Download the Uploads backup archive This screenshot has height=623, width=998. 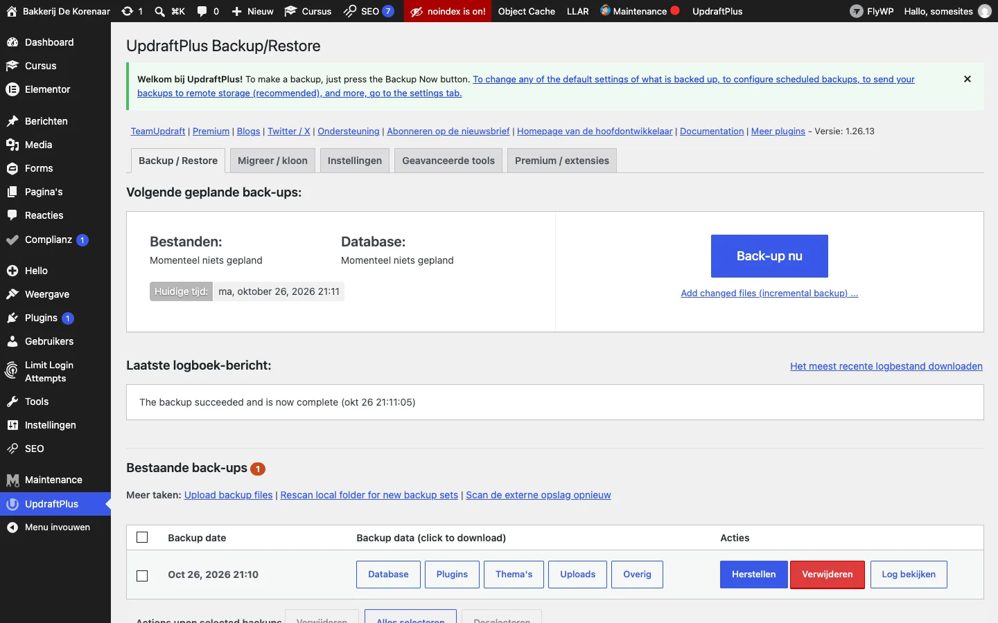point(578,575)
